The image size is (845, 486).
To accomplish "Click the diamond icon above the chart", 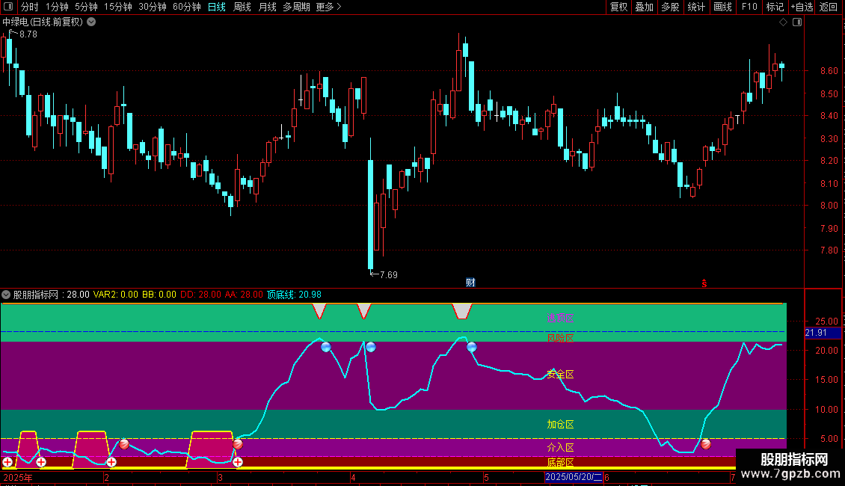I will click(784, 22).
